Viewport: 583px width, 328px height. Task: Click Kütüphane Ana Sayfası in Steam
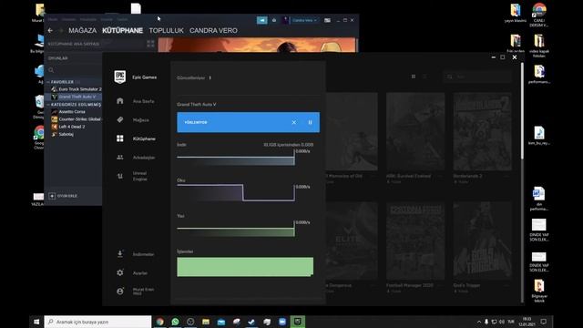[x=74, y=44]
